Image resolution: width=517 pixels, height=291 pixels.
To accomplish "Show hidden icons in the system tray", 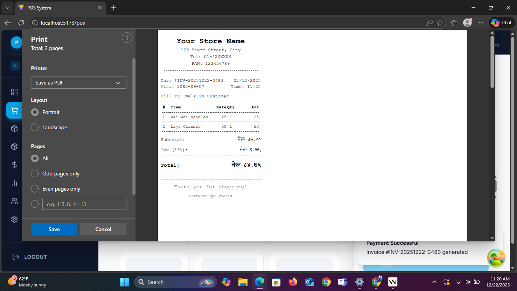I will click(x=434, y=282).
